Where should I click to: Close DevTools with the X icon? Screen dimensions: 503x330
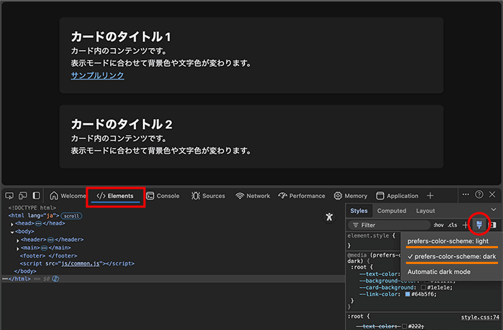point(492,194)
